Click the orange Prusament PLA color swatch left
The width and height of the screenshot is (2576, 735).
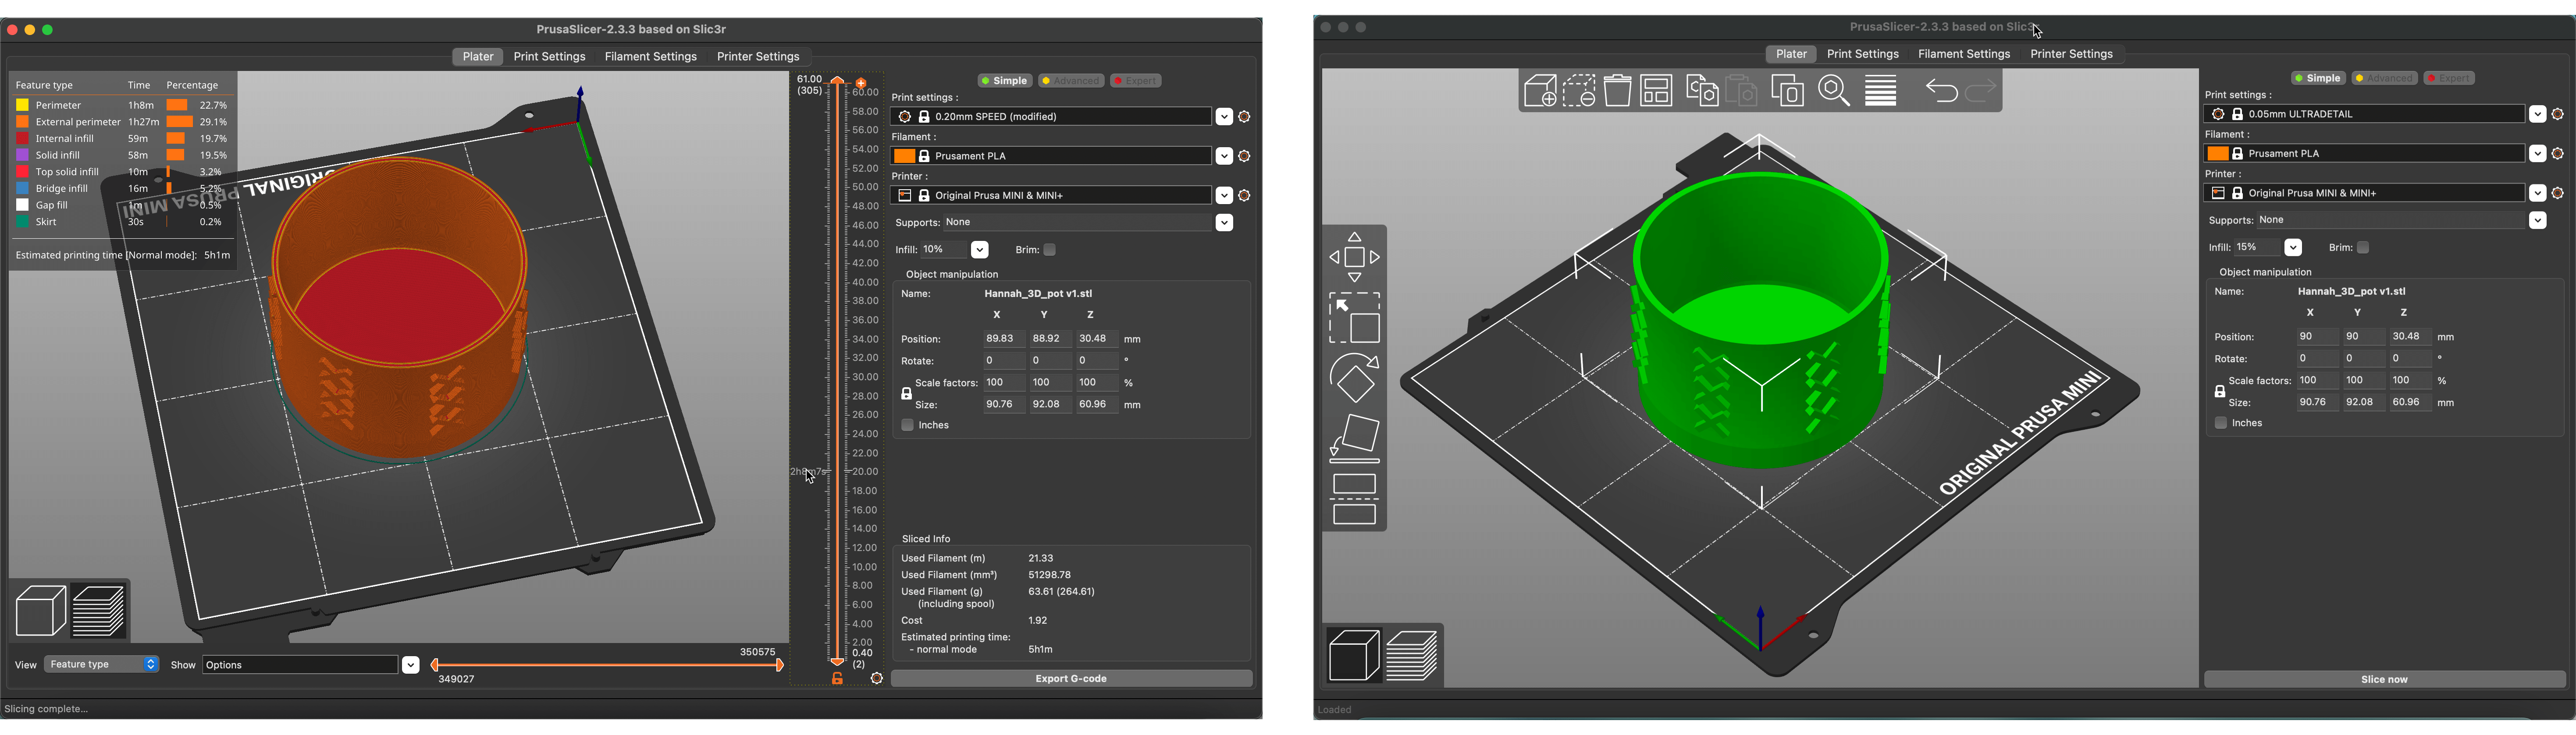[x=904, y=156]
